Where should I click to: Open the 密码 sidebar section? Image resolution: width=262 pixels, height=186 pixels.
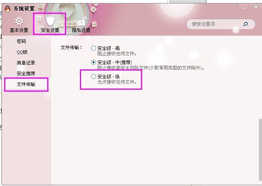(22, 41)
